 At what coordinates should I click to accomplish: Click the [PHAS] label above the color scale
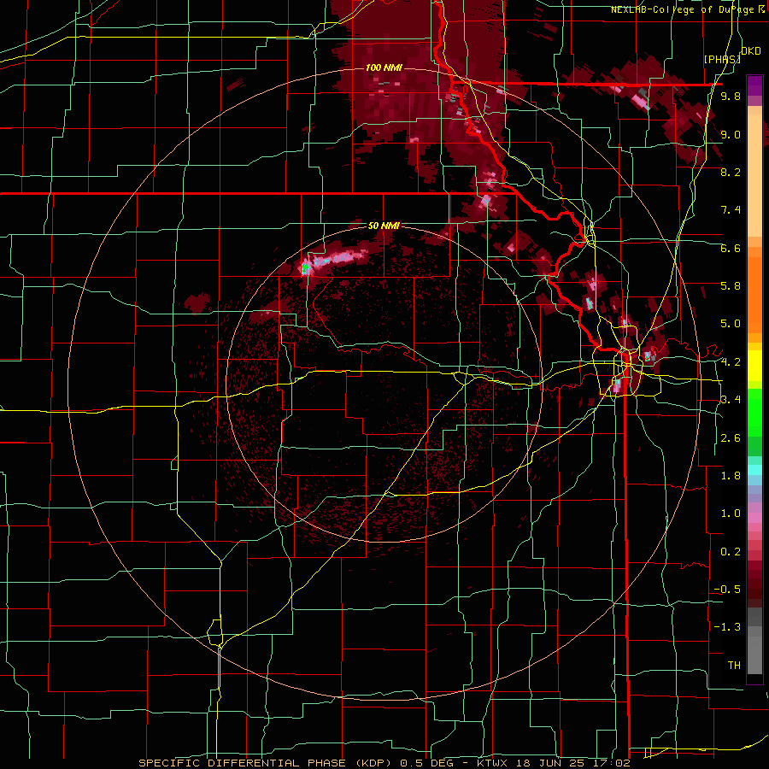(722, 59)
